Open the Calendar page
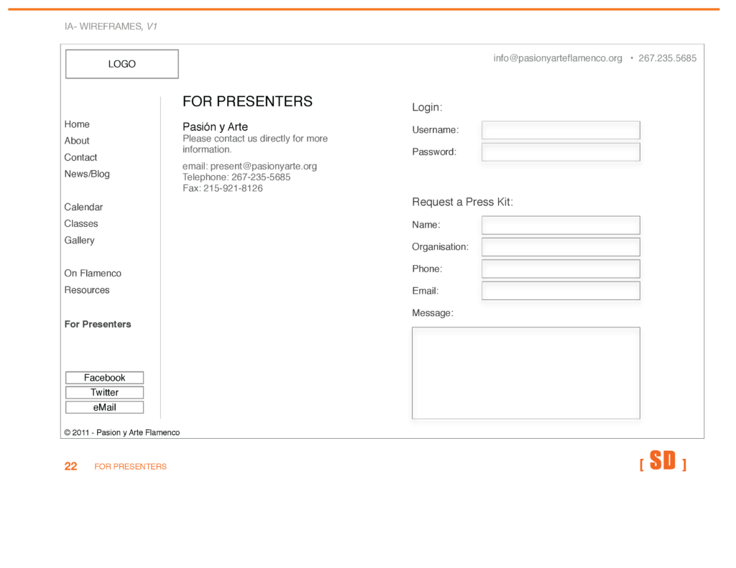Screen dimensions: 736x568 [x=83, y=207]
